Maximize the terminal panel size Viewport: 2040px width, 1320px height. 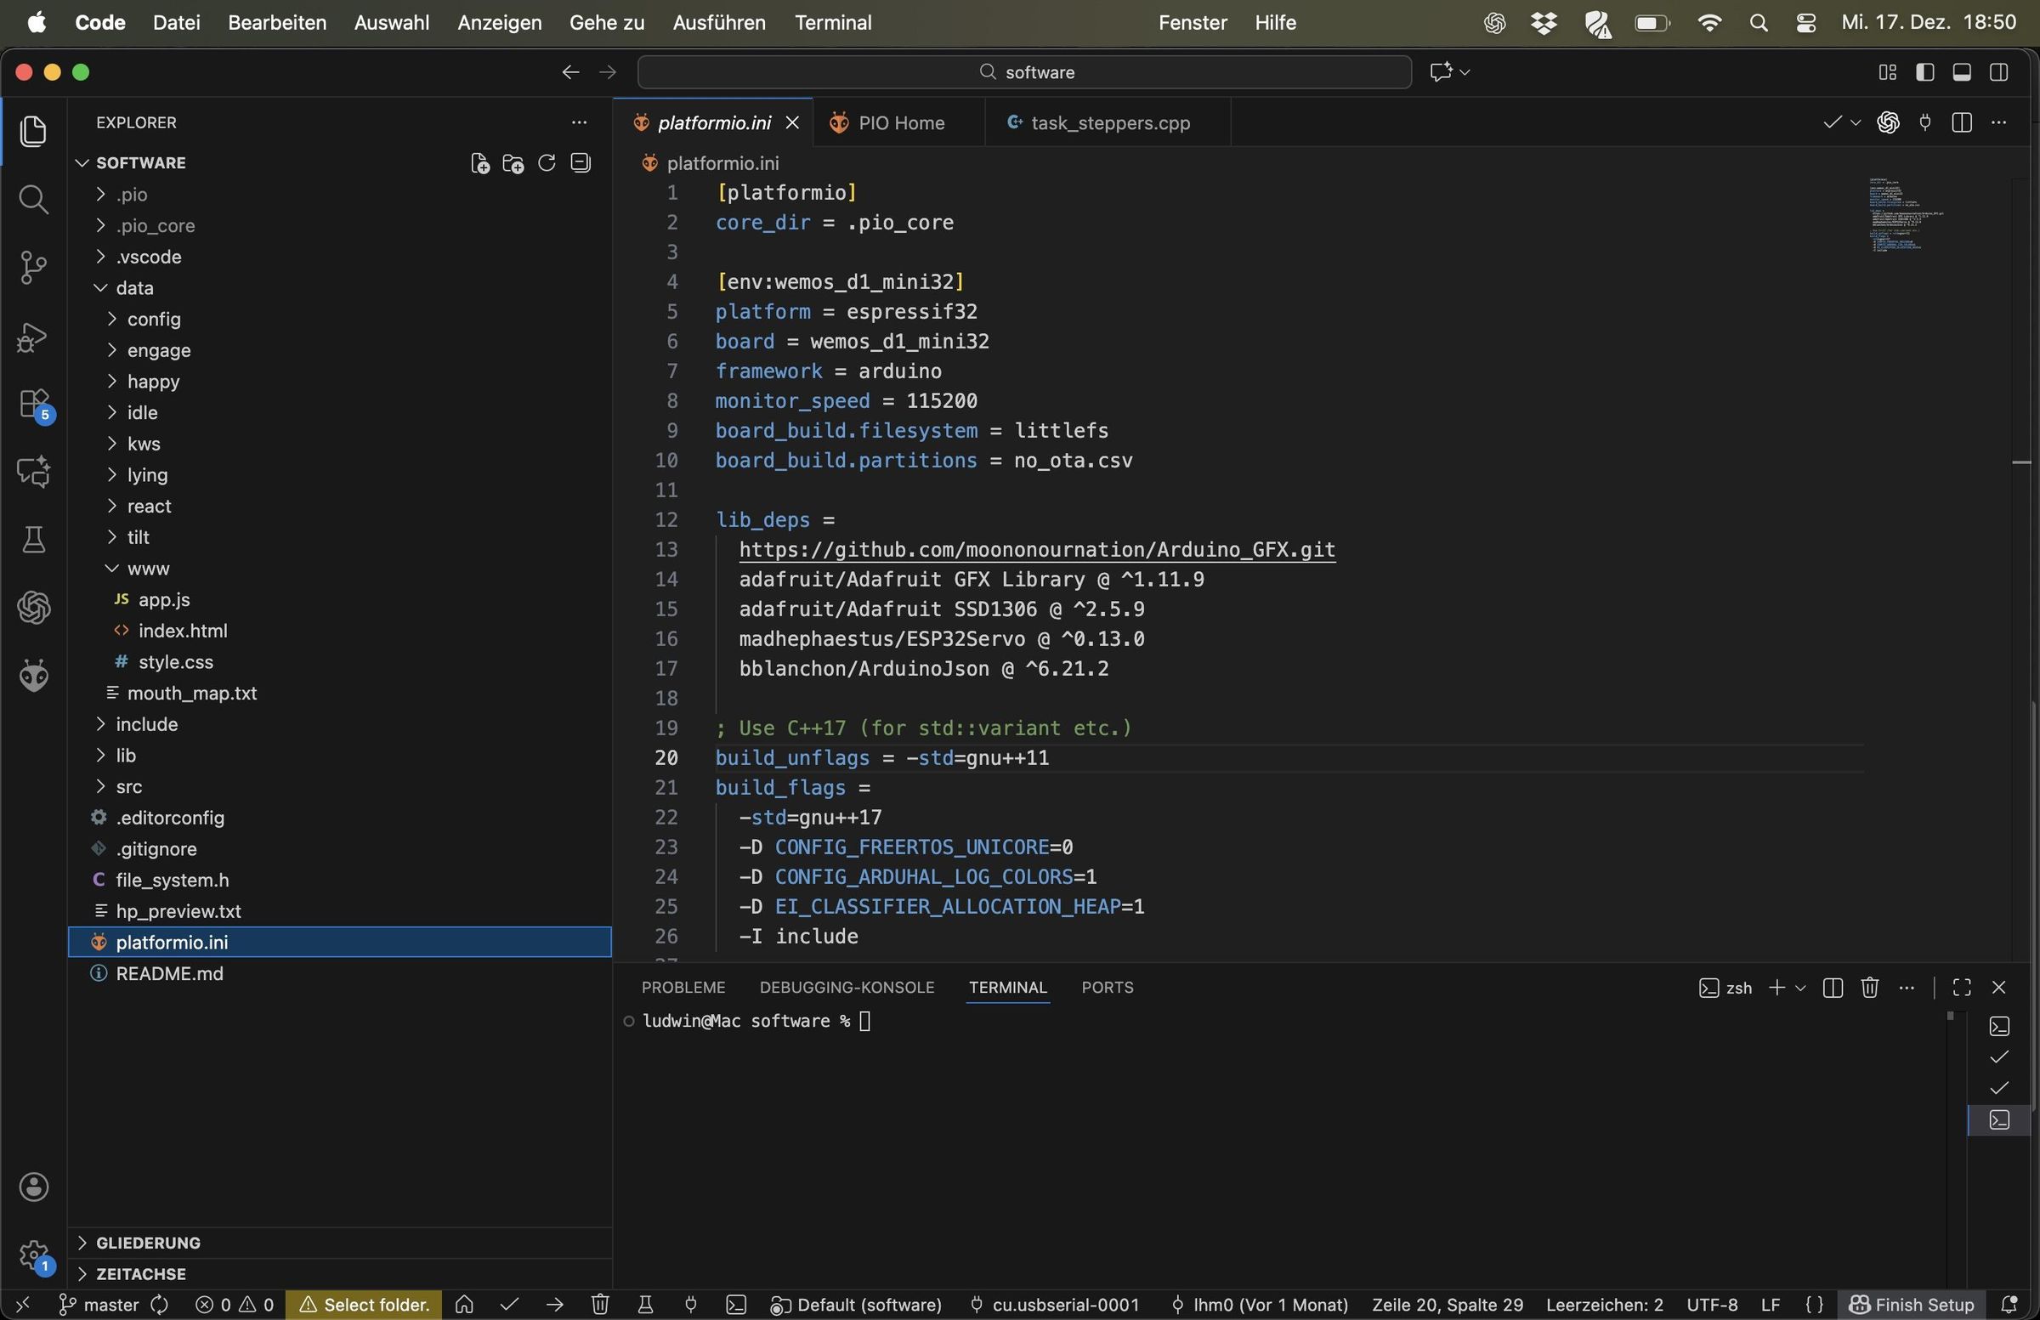tap(1961, 988)
